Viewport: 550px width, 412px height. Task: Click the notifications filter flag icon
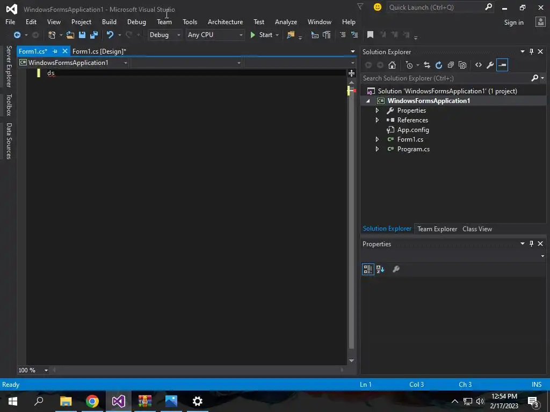(x=360, y=6)
